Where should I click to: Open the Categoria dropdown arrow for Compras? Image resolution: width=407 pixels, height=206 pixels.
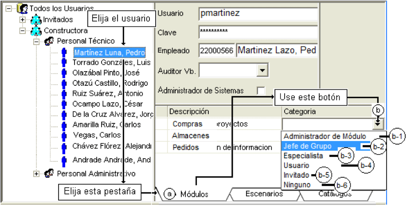coord(378,125)
